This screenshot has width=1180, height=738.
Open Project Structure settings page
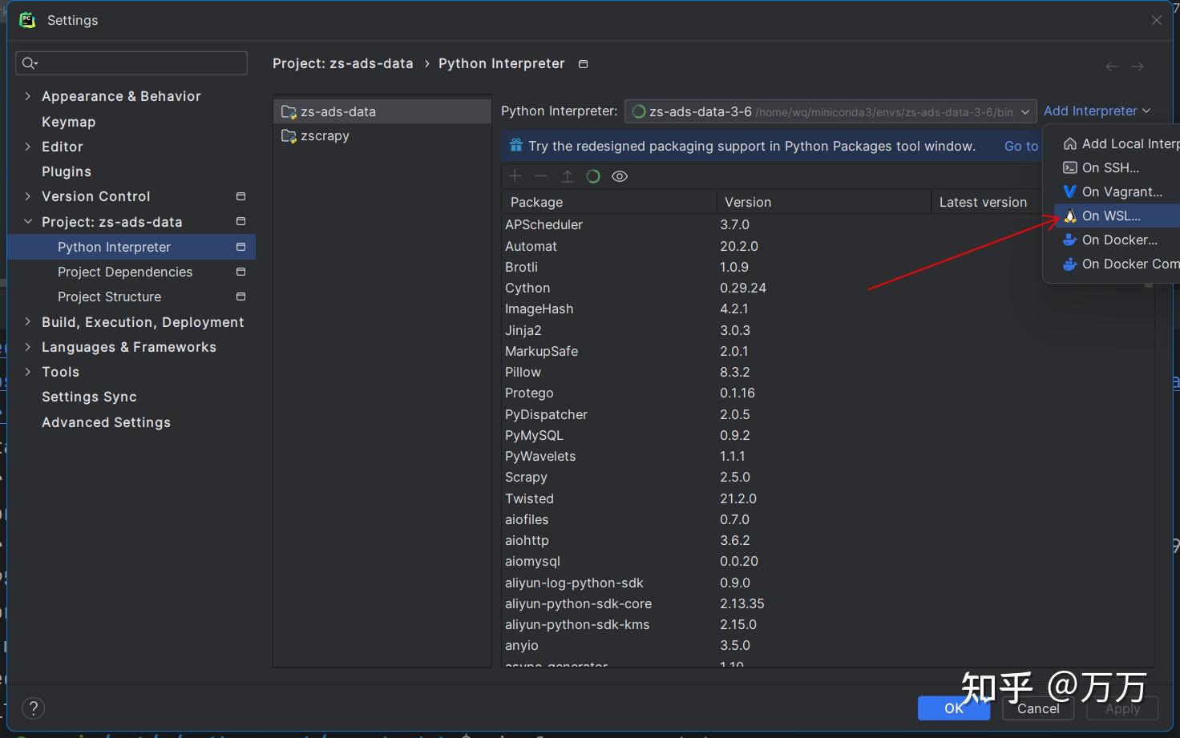pos(109,296)
